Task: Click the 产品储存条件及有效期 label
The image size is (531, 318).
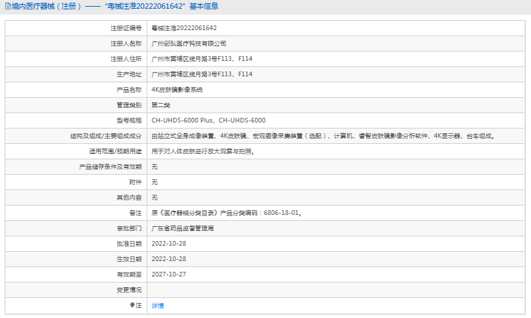Action: click(110, 167)
